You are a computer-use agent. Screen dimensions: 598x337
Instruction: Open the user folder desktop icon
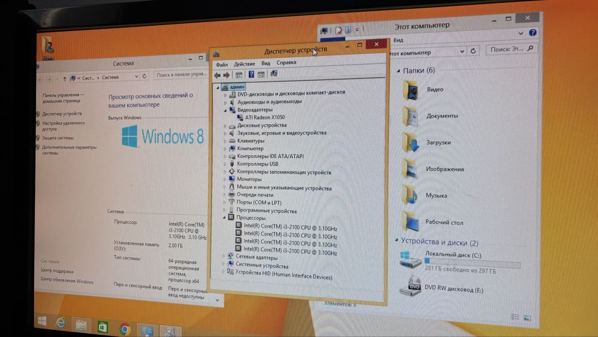pos(48,48)
